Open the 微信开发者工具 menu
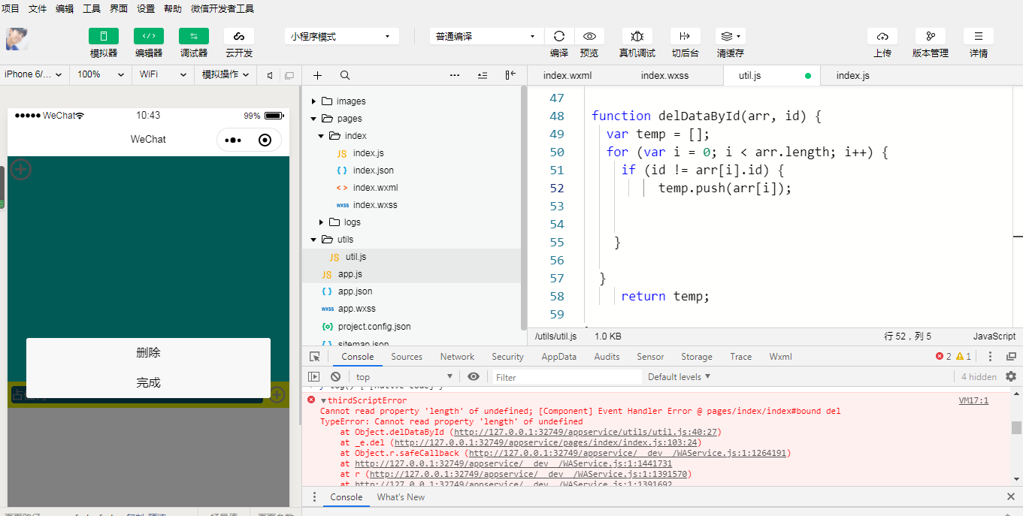This screenshot has width=1023, height=516. (222, 9)
